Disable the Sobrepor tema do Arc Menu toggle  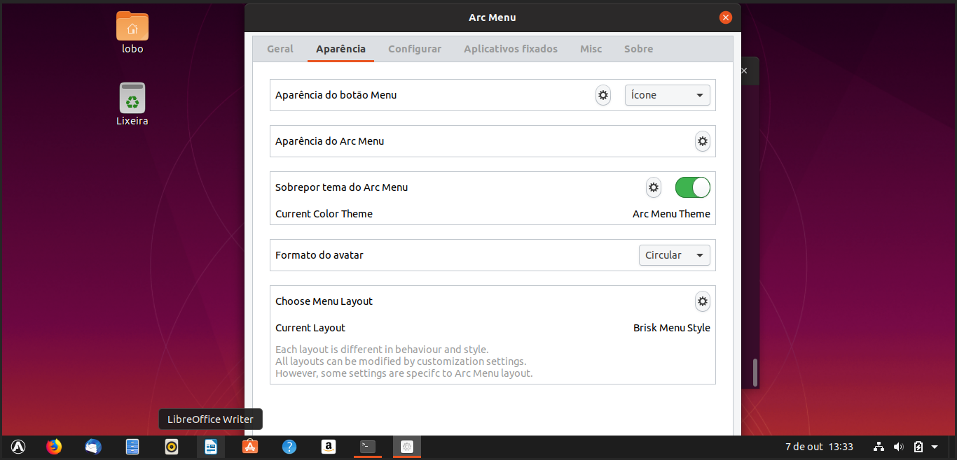tap(692, 187)
